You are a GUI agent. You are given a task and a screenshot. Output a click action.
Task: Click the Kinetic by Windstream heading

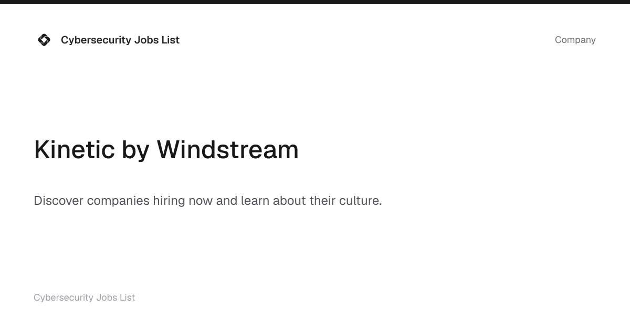166,149
